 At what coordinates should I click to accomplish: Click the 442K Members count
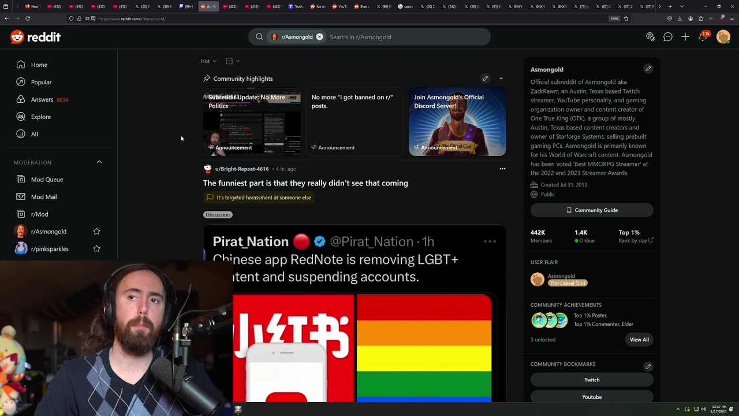click(541, 236)
